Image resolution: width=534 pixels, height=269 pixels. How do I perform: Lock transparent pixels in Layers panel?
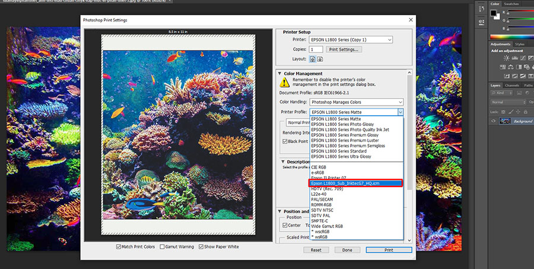click(x=503, y=111)
